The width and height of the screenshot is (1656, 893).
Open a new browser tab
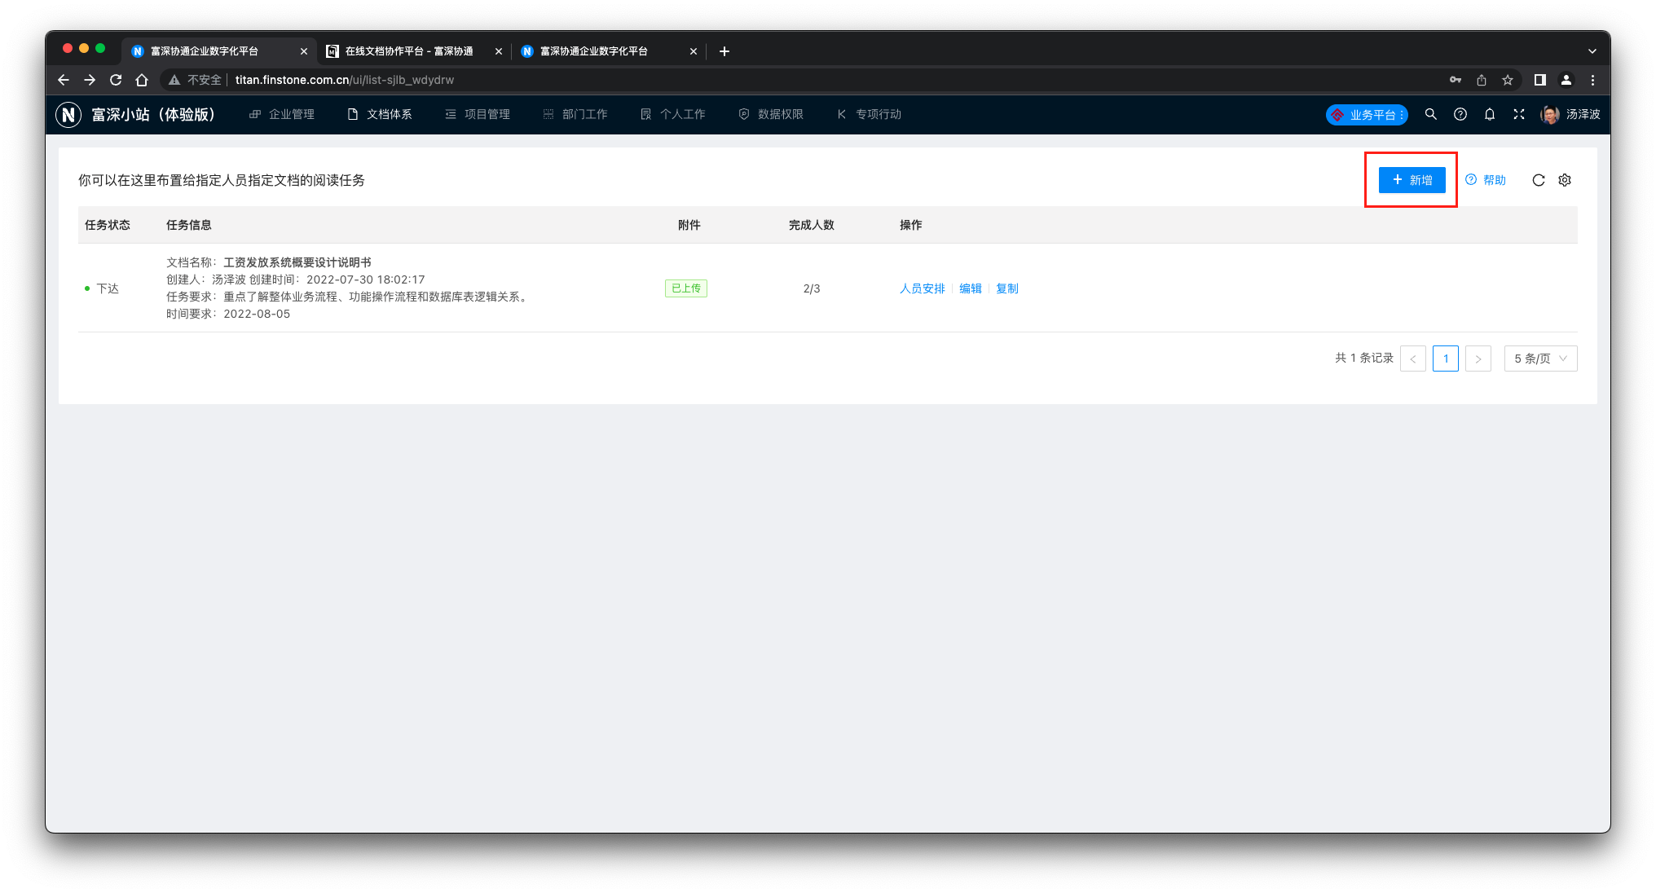pos(724,51)
